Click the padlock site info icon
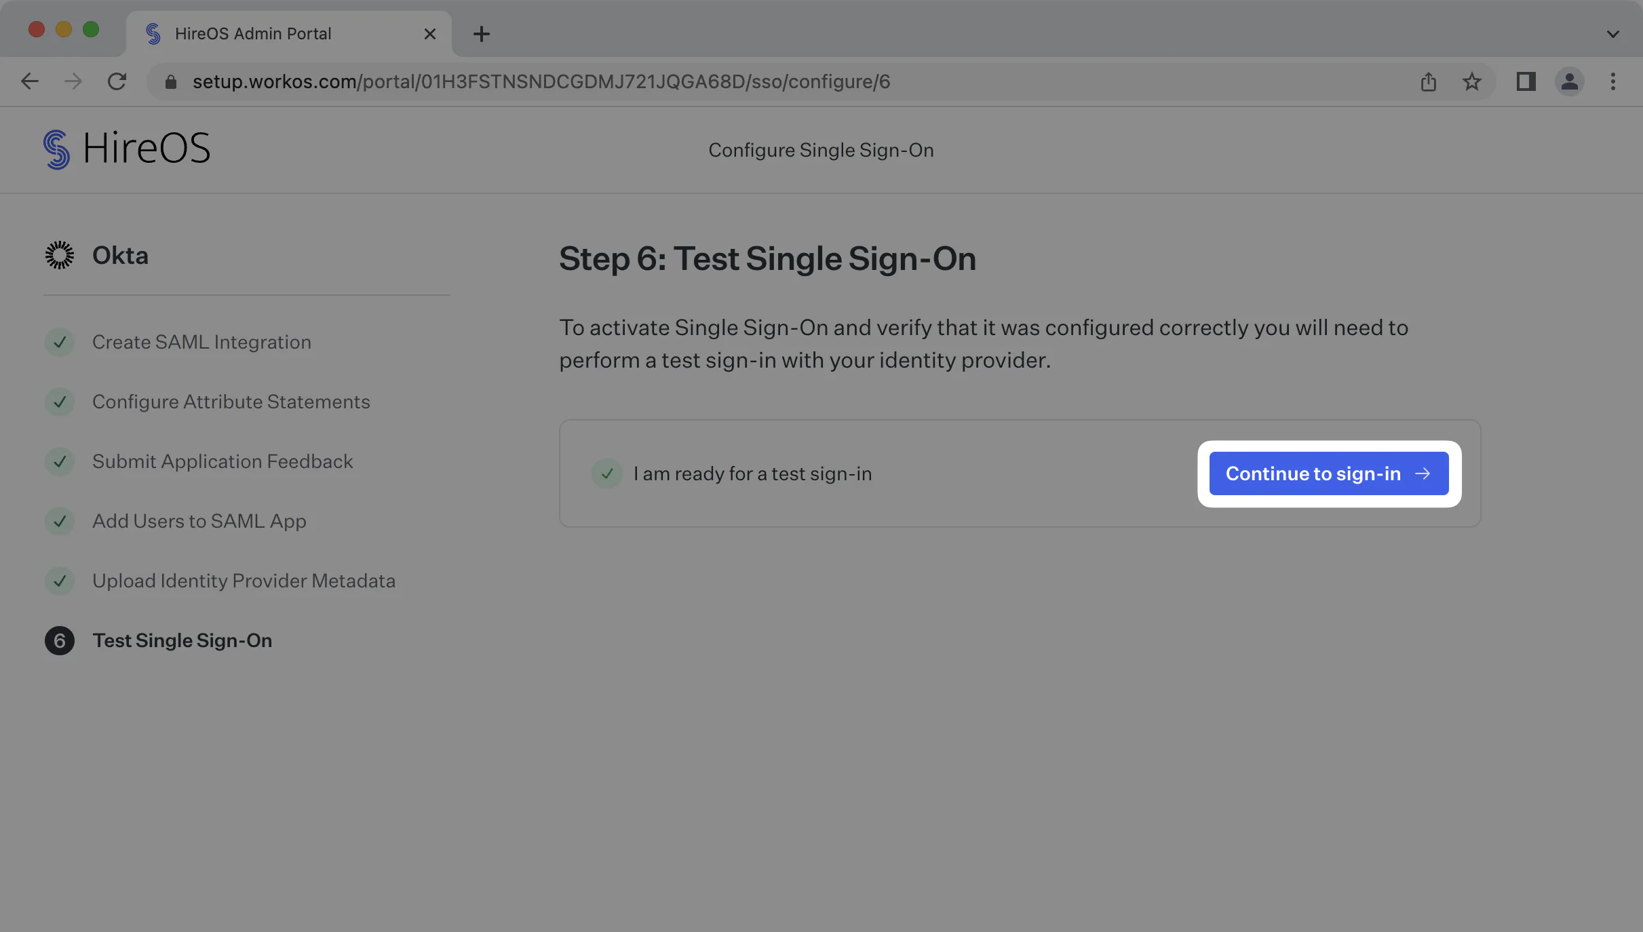This screenshot has height=932, width=1643. coord(171,81)
